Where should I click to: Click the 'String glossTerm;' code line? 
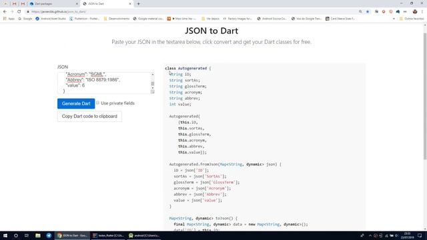pyautogui.click(x=188, y=86)
